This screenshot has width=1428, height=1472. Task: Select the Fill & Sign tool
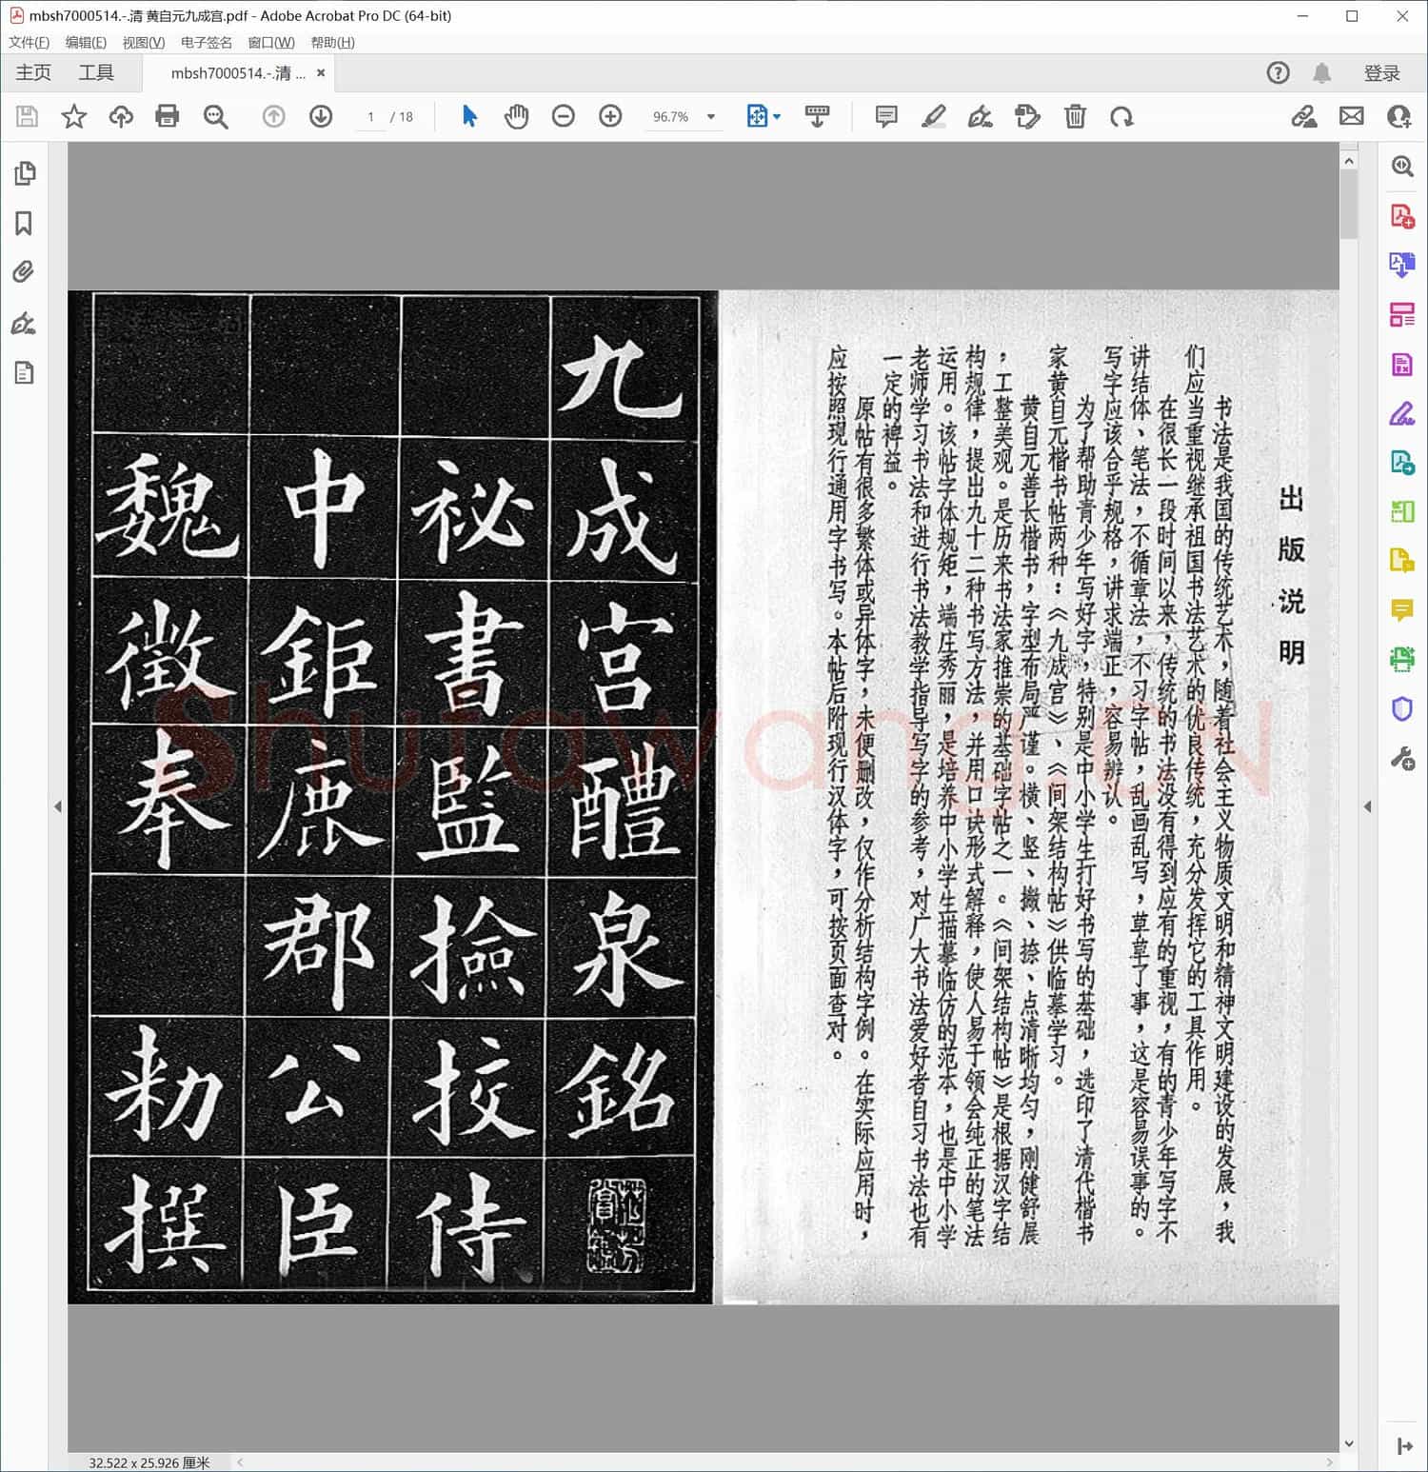click(1401, 413)
